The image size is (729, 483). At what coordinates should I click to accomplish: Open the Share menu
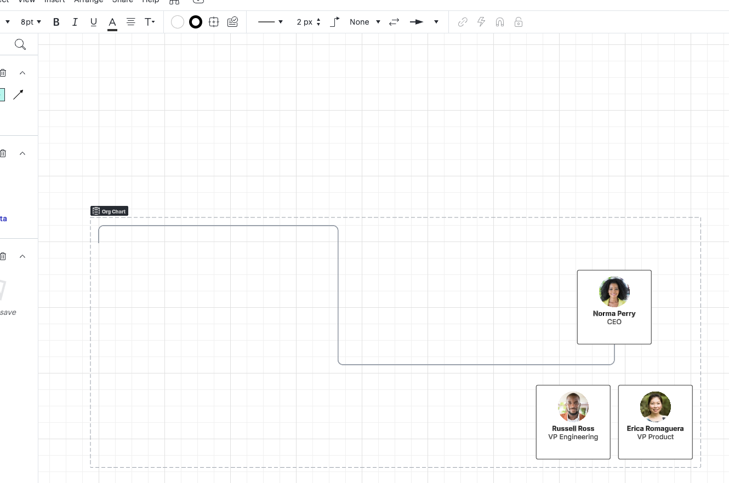click(x=123, y=2)
